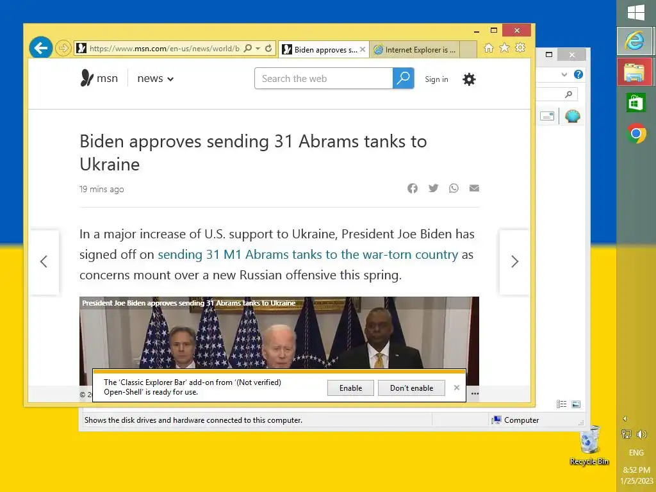Share article via WhatsApp

(454, 188)
